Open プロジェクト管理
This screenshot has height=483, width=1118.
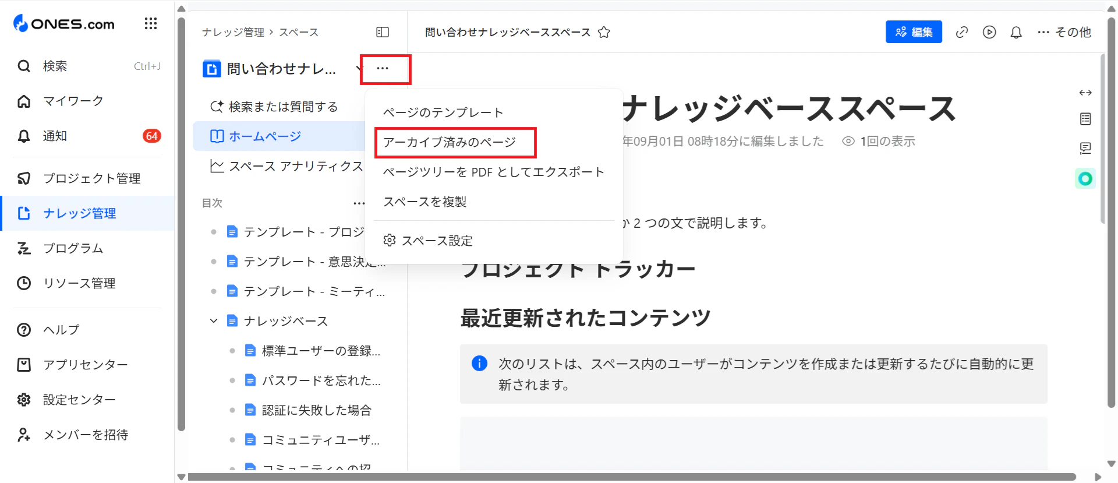point(87,178)
